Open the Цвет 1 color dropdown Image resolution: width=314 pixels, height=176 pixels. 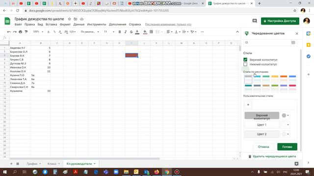point(286,125)
